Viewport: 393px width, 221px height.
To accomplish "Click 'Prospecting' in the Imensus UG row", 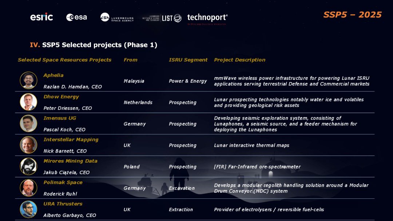I will pyautogui.click(x=182, y=124).
